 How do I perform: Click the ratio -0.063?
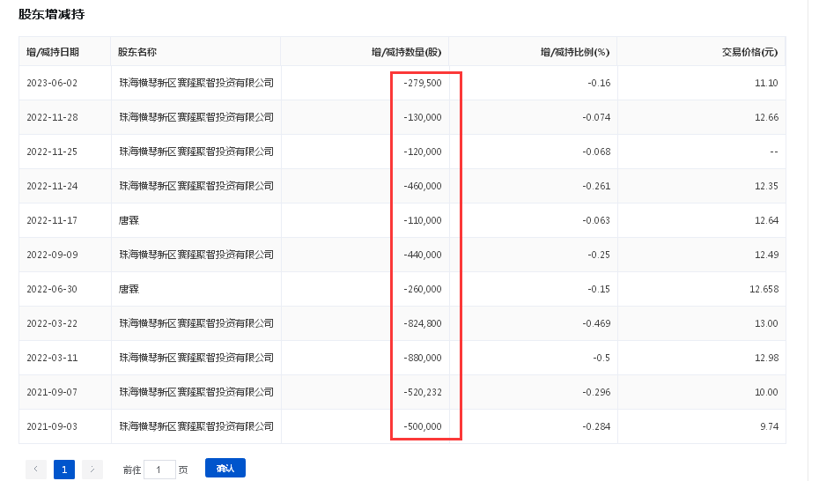(x=596, y=220)
